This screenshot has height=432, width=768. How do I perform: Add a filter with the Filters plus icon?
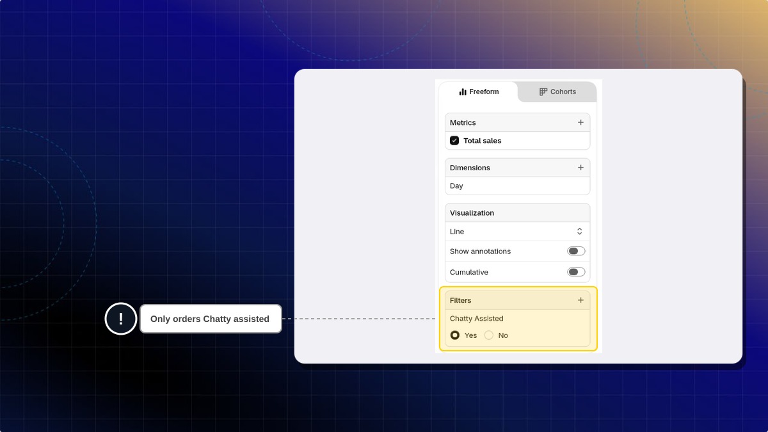pos(580,300)
